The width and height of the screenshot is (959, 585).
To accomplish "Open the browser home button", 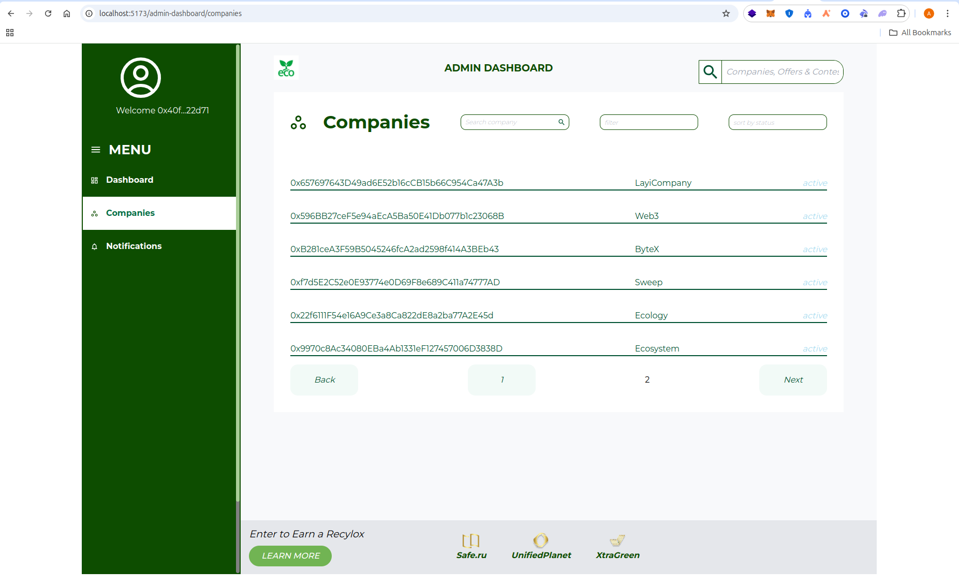I will click(67, 13).
